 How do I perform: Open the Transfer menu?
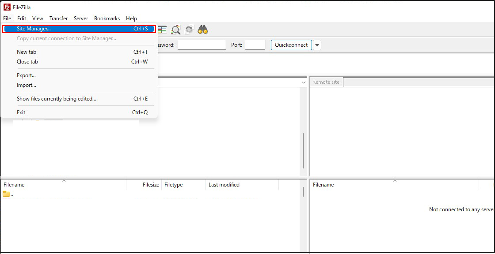click(59, 19)
